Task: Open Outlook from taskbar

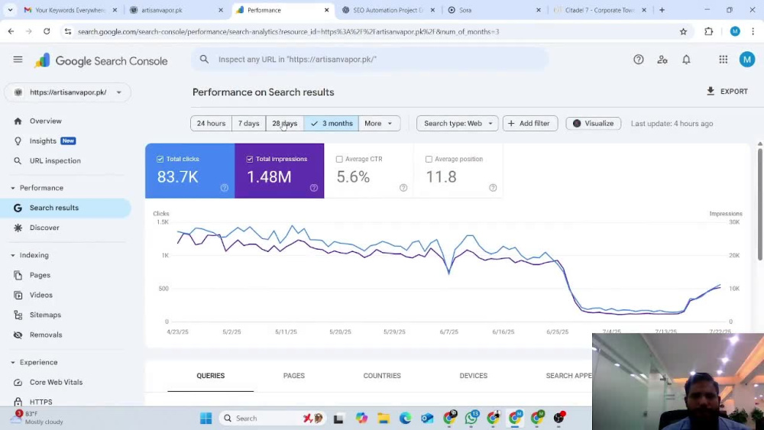Action: (427, 419)
